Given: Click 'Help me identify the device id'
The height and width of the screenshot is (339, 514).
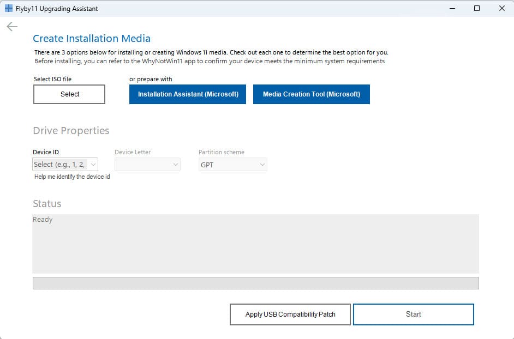Looking at the screenshot, I should (72, 177).
